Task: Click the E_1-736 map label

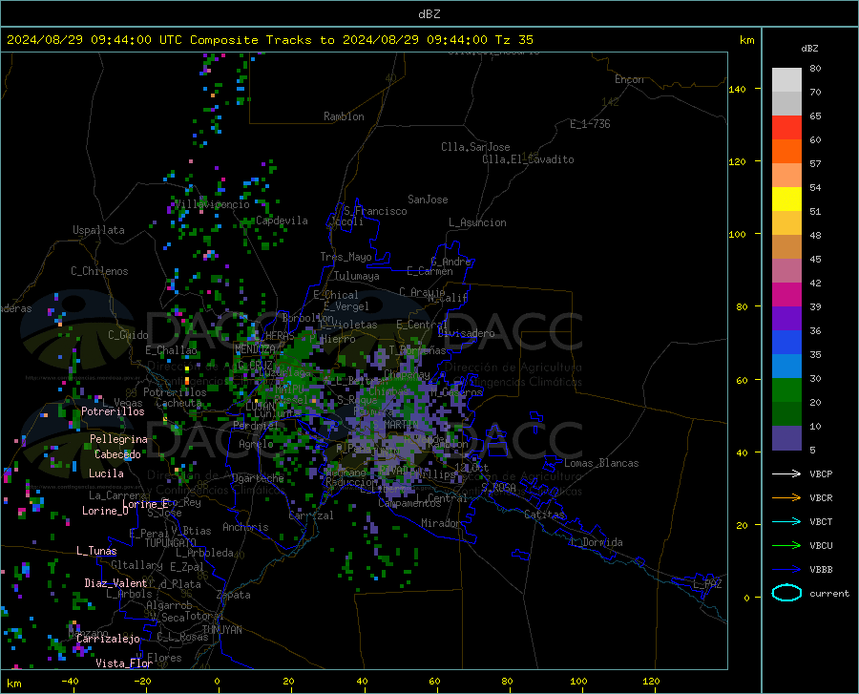Action: (590, 124)
